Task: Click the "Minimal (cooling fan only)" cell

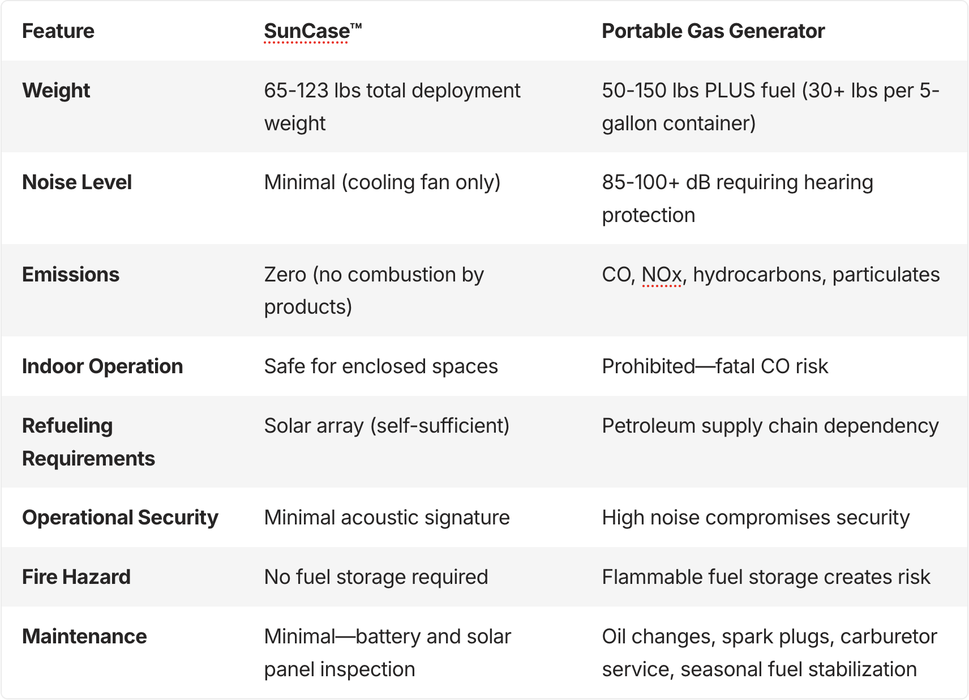Action: (382, 182)
